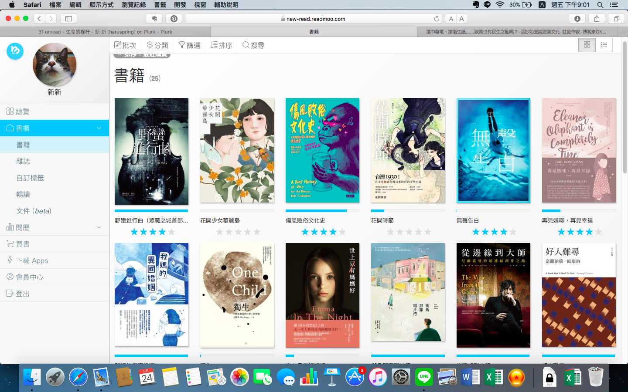Click 登出 to log out

pos(55,294)
